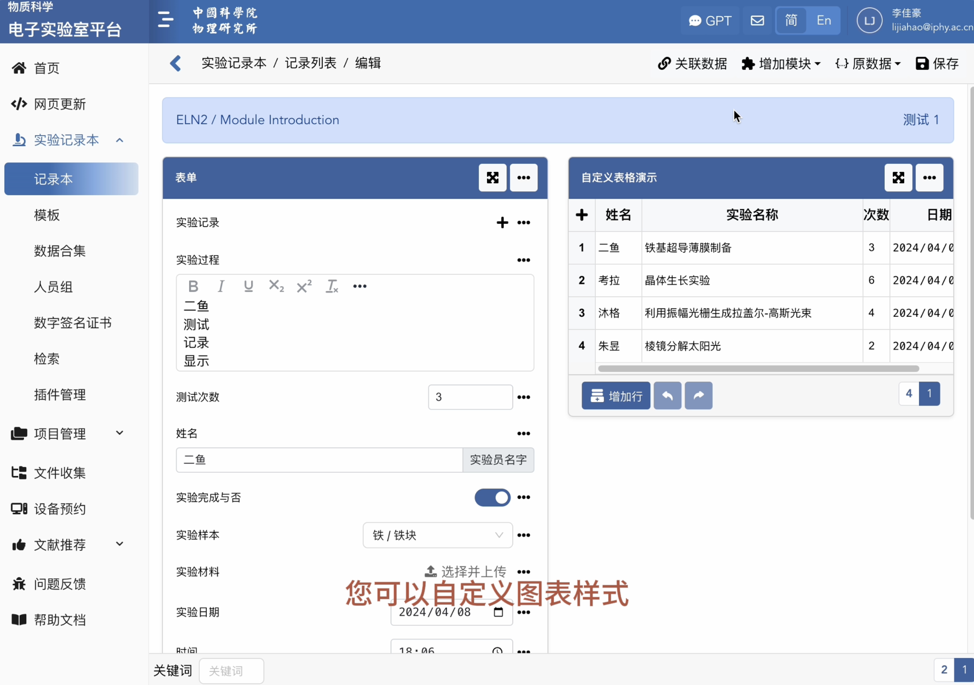
Task: Select 简 simplified Chinese language option
Action: click(x=791, y=20)
